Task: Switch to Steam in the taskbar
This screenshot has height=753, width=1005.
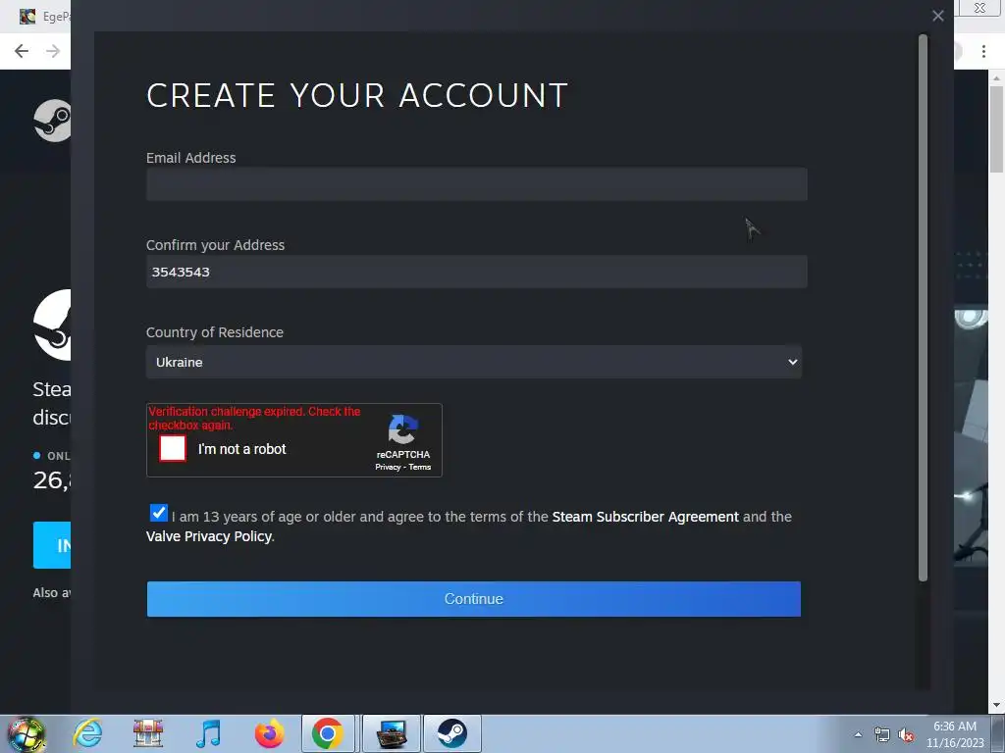Action: 452,733
